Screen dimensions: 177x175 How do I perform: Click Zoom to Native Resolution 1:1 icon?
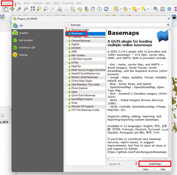(x=53, y=9)
